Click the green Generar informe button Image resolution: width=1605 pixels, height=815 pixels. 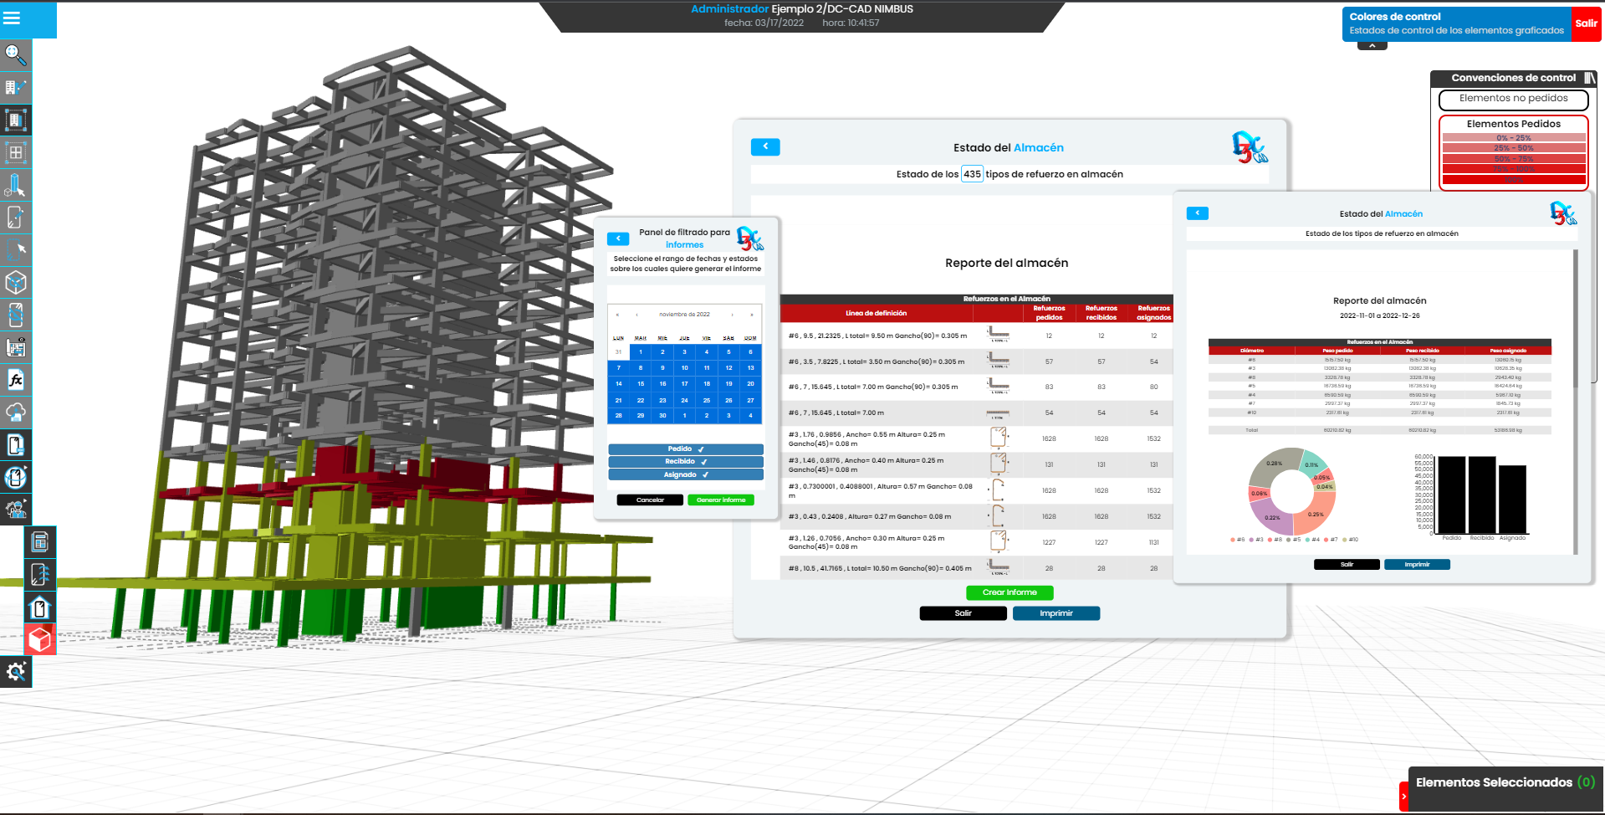click(x=720, y=500)
